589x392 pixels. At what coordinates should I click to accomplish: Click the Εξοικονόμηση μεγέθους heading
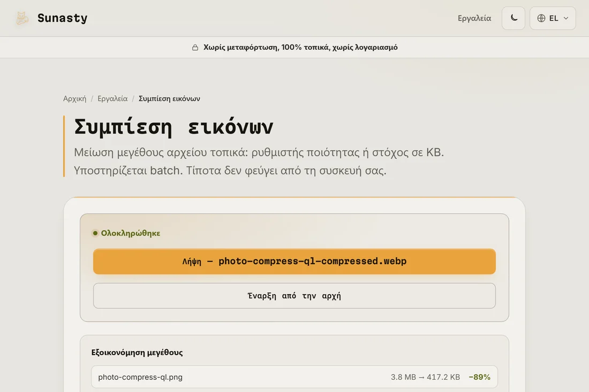tap(137, 352)
